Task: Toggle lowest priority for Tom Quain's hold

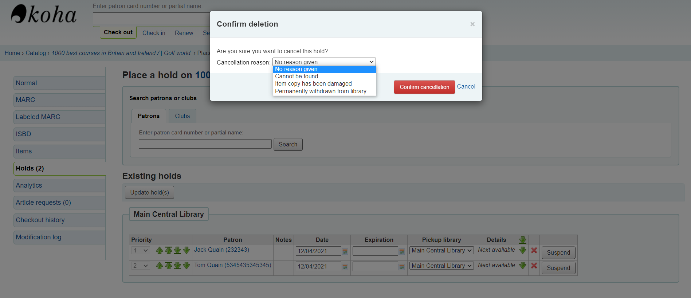Action: pos(523,266)
